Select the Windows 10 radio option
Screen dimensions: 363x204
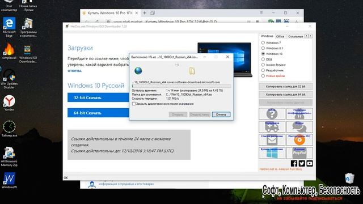point(263,54)
